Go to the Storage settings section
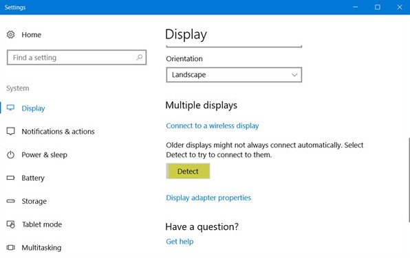Viewport: 410px width, 258px height. click(34, 201)
